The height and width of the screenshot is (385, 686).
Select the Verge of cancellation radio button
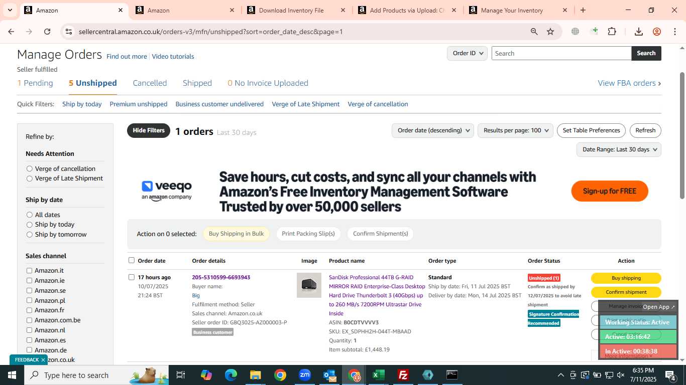pyautogui.click(x=30, y=168)
